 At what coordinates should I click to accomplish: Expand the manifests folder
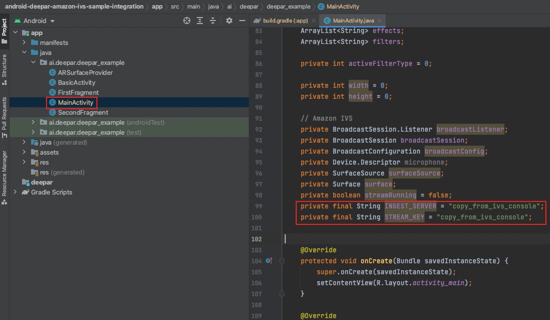(x=25, y=43)
